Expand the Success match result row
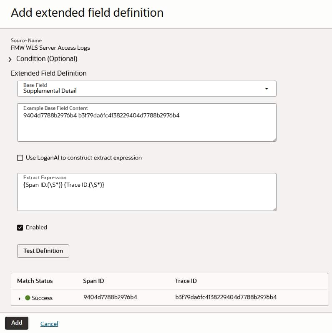The width and height of the screenshot is (332, 333). (20, 298)
